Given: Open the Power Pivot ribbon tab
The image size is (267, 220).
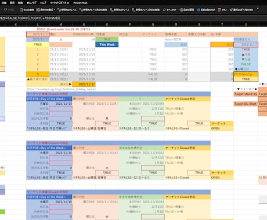Looking at the screenshot, I should coord(80,3).
